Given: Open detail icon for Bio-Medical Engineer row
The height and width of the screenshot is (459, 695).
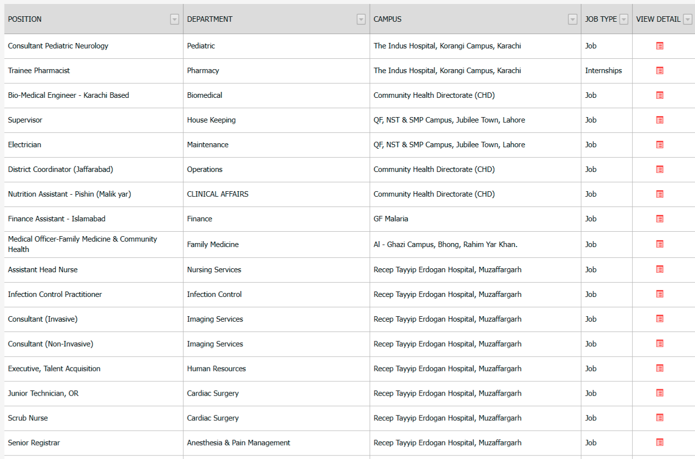Looking at the screenshot, I should tap(659, 95).
